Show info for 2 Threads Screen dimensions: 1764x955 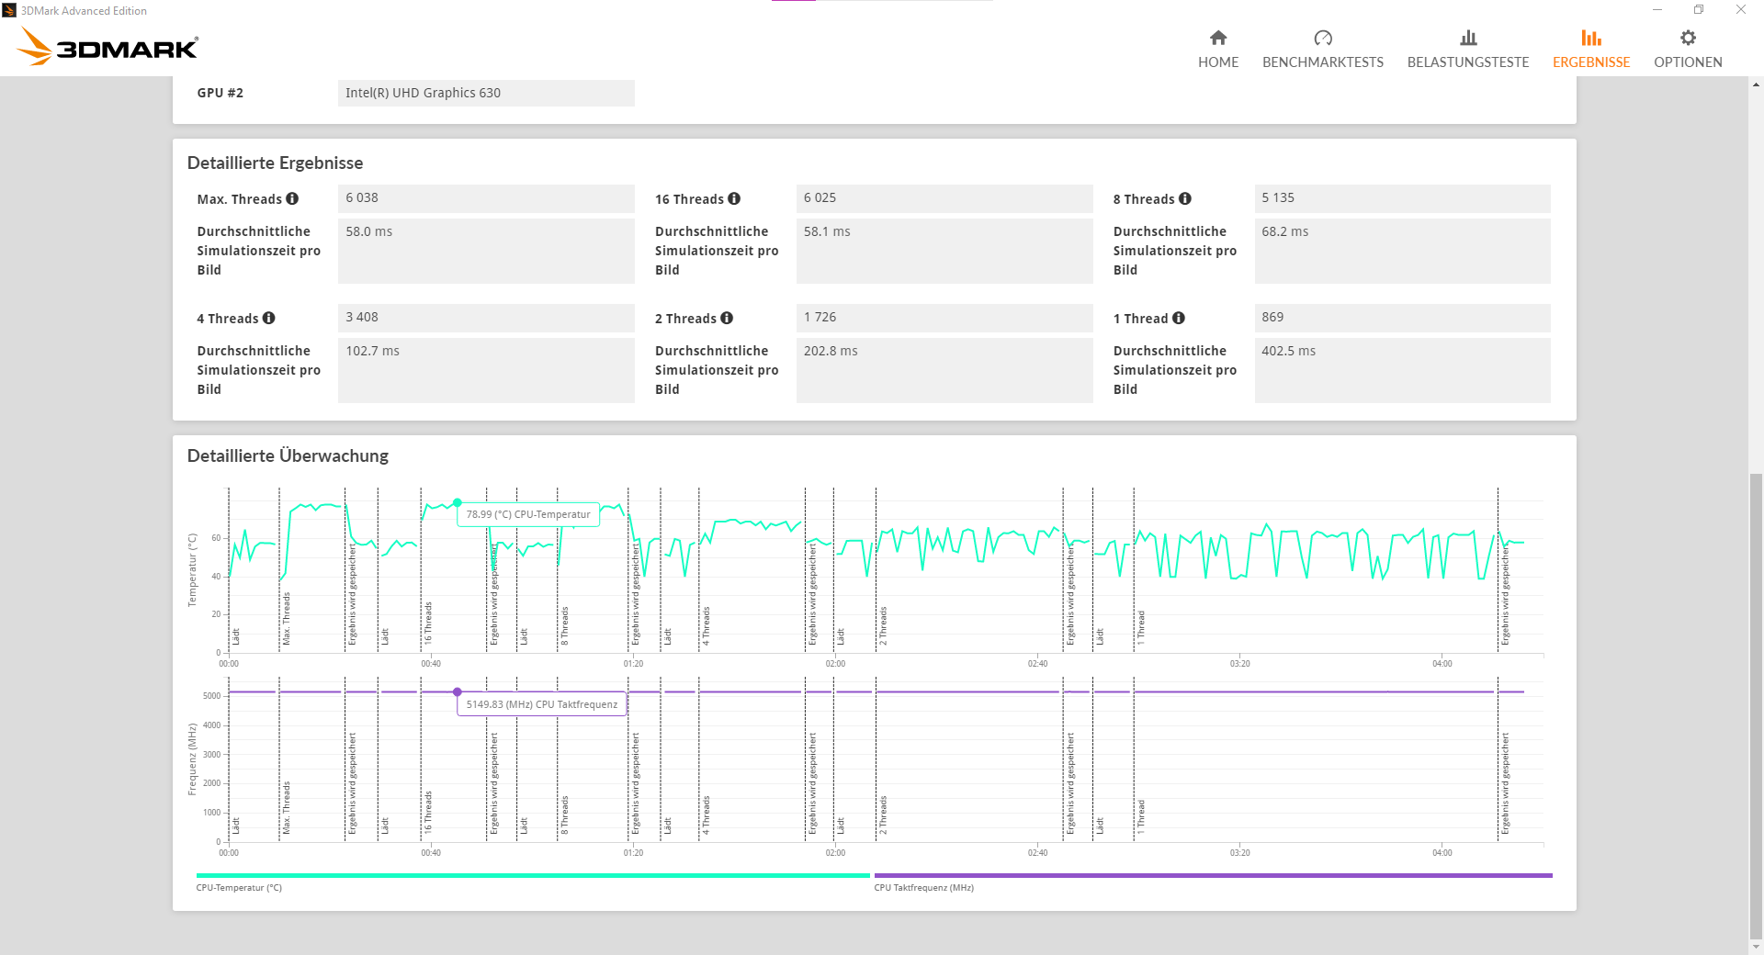(x=727, y=318)
